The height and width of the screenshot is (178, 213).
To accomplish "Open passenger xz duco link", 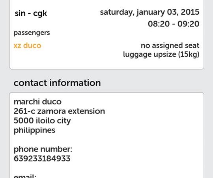I will (28, 45).
